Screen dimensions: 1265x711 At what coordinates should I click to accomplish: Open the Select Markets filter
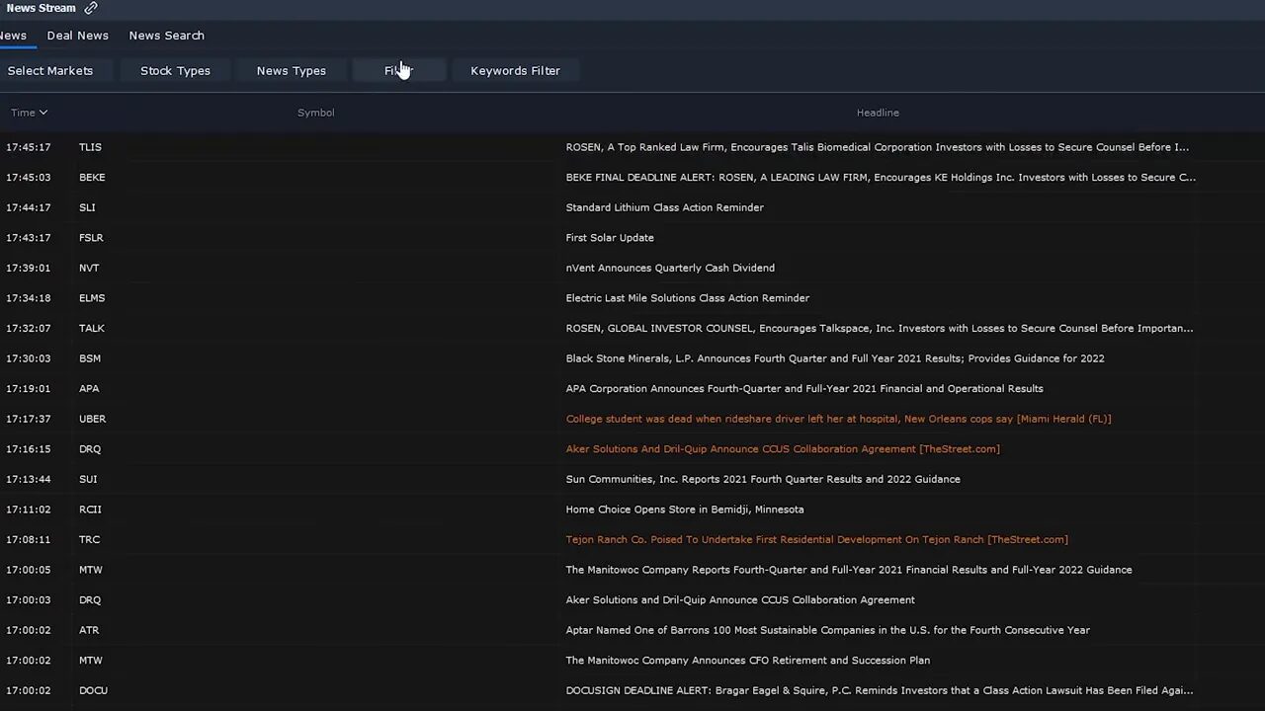pos(49,70)
